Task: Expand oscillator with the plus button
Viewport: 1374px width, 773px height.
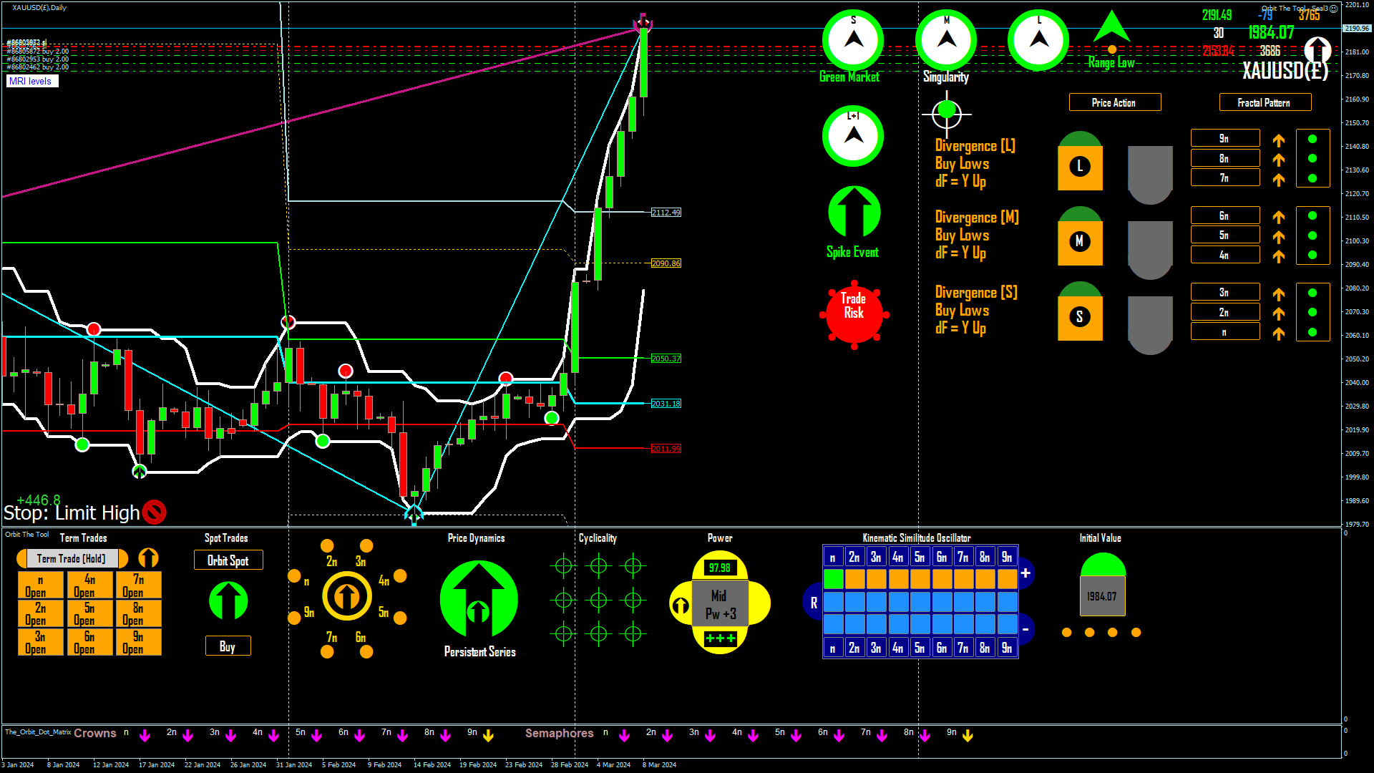Action: point(1025,573)
